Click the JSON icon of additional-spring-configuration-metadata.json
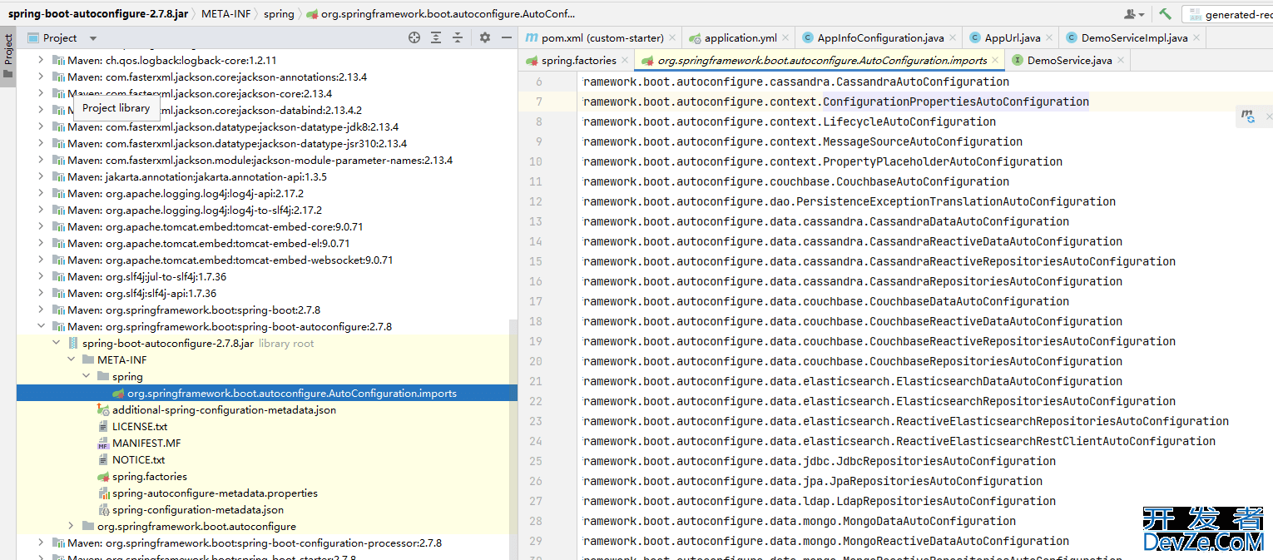Screen dimensions: 1273x560 103,410
